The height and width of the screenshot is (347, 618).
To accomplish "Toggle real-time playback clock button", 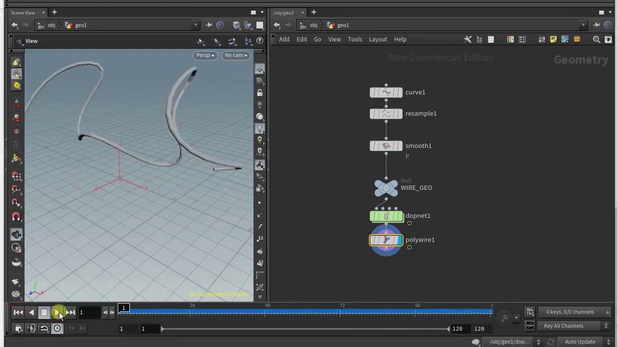I will pos(57,329).
